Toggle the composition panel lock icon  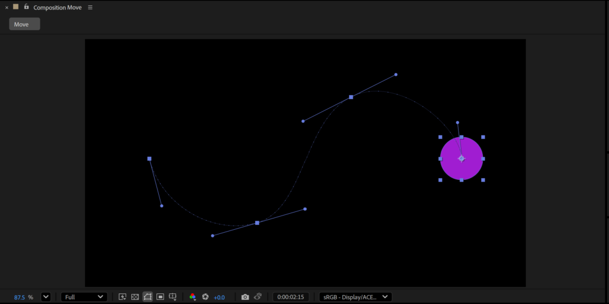point(26,7)
